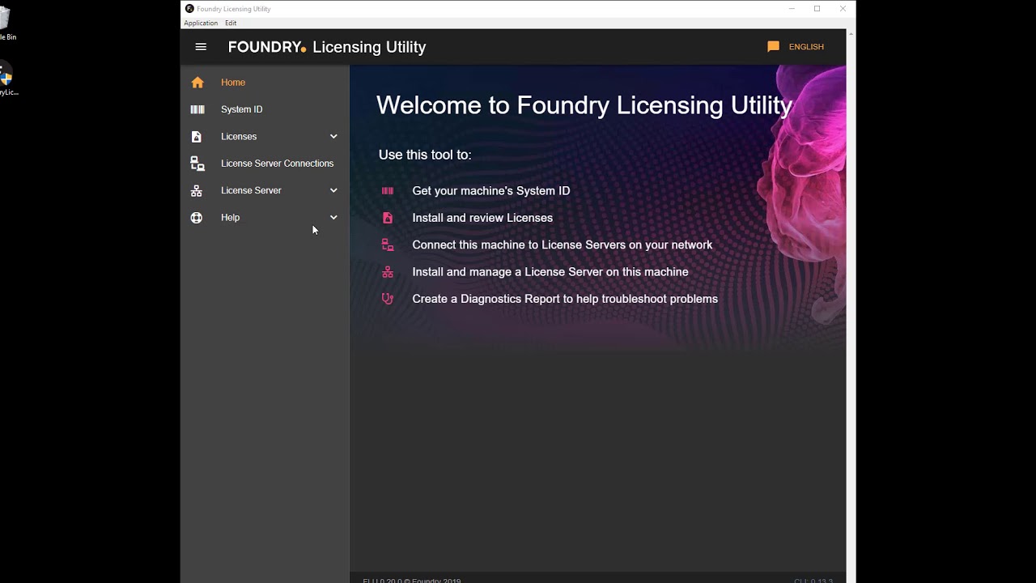Click the Help sidebar label
Image resolution: width=1036 pixels, height=583 pixels.
point(230,218)
